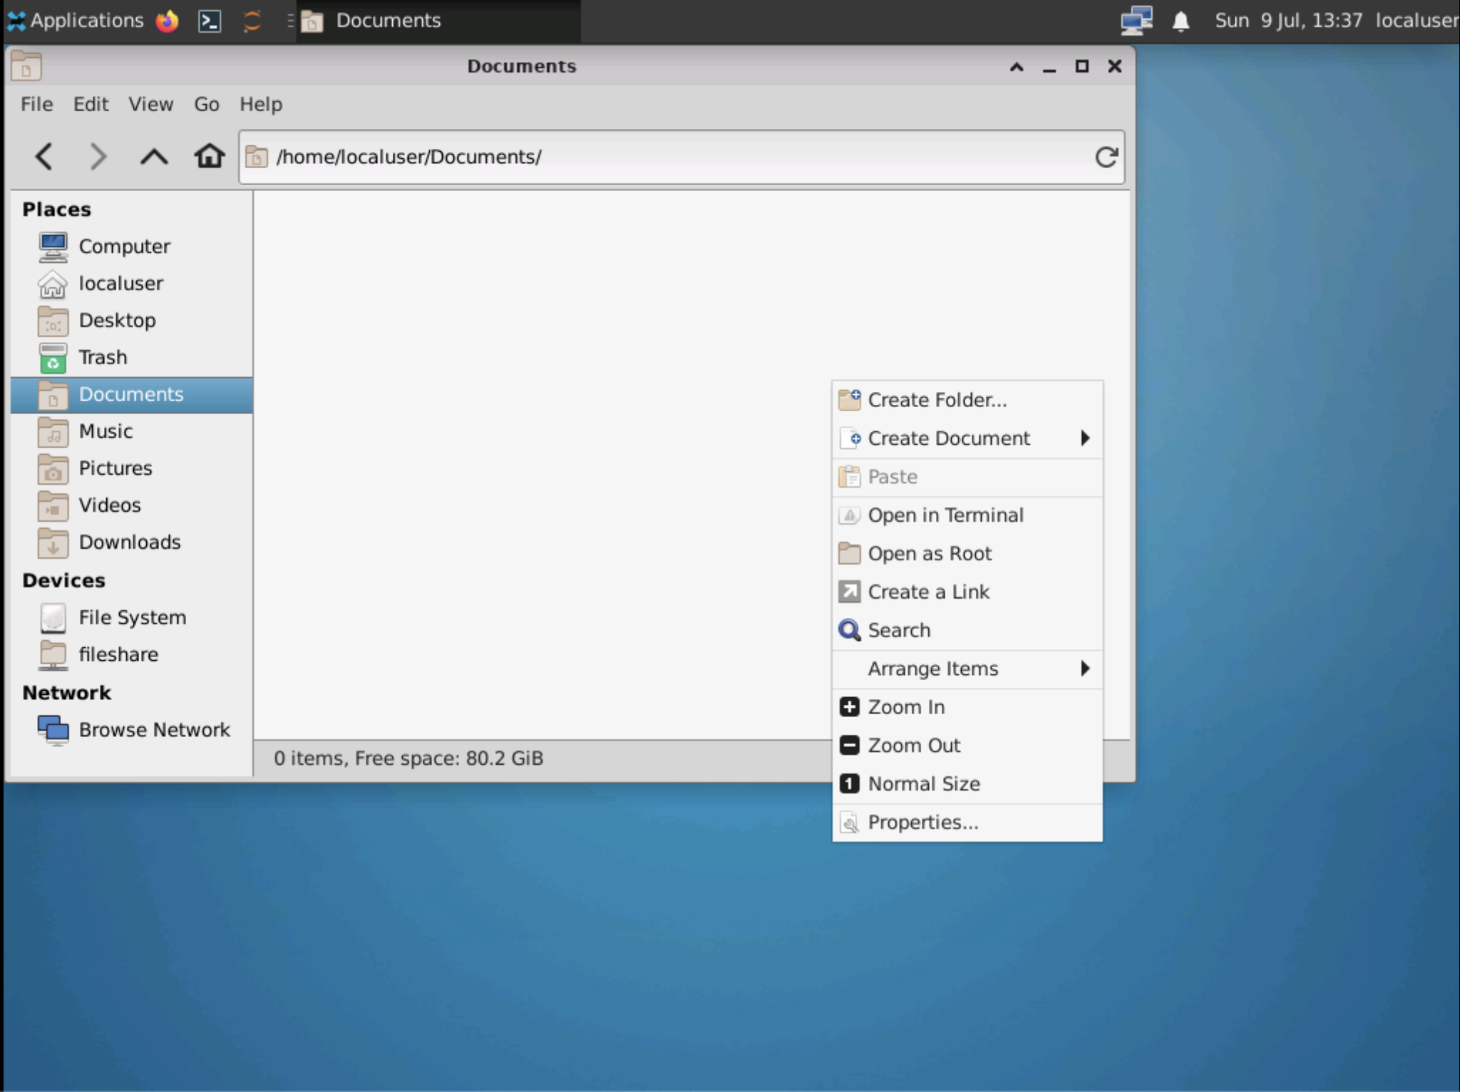Click the folder icon in the path bar
1460x1092 pixels.
(256, 157)
